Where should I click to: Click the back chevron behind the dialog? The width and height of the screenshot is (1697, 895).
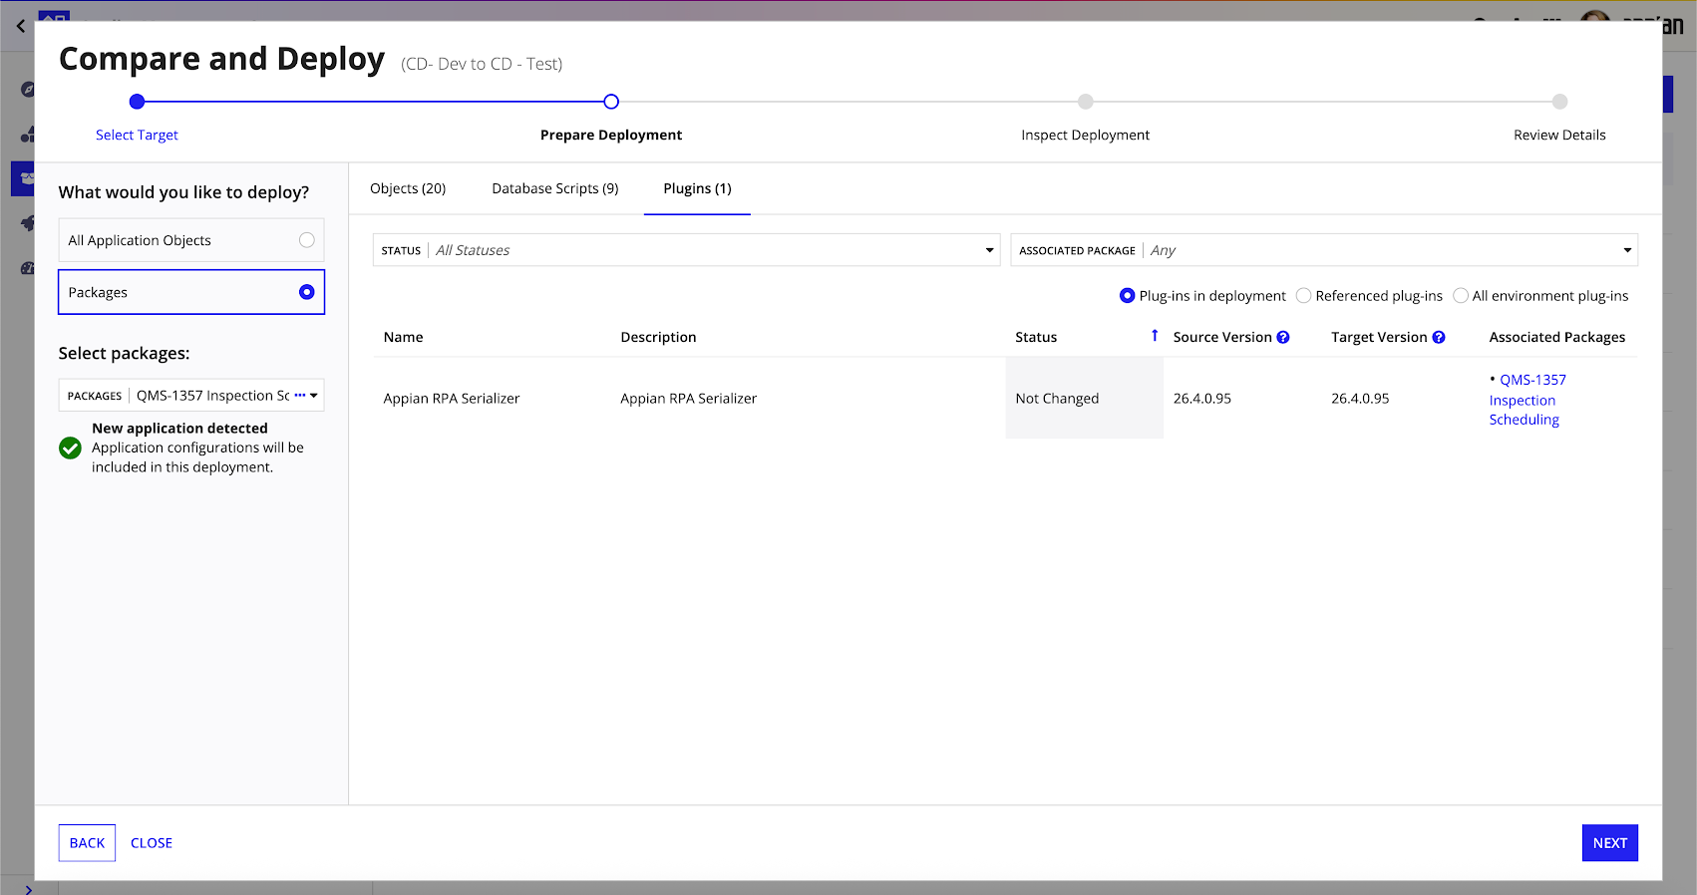(x=21, y=26)
